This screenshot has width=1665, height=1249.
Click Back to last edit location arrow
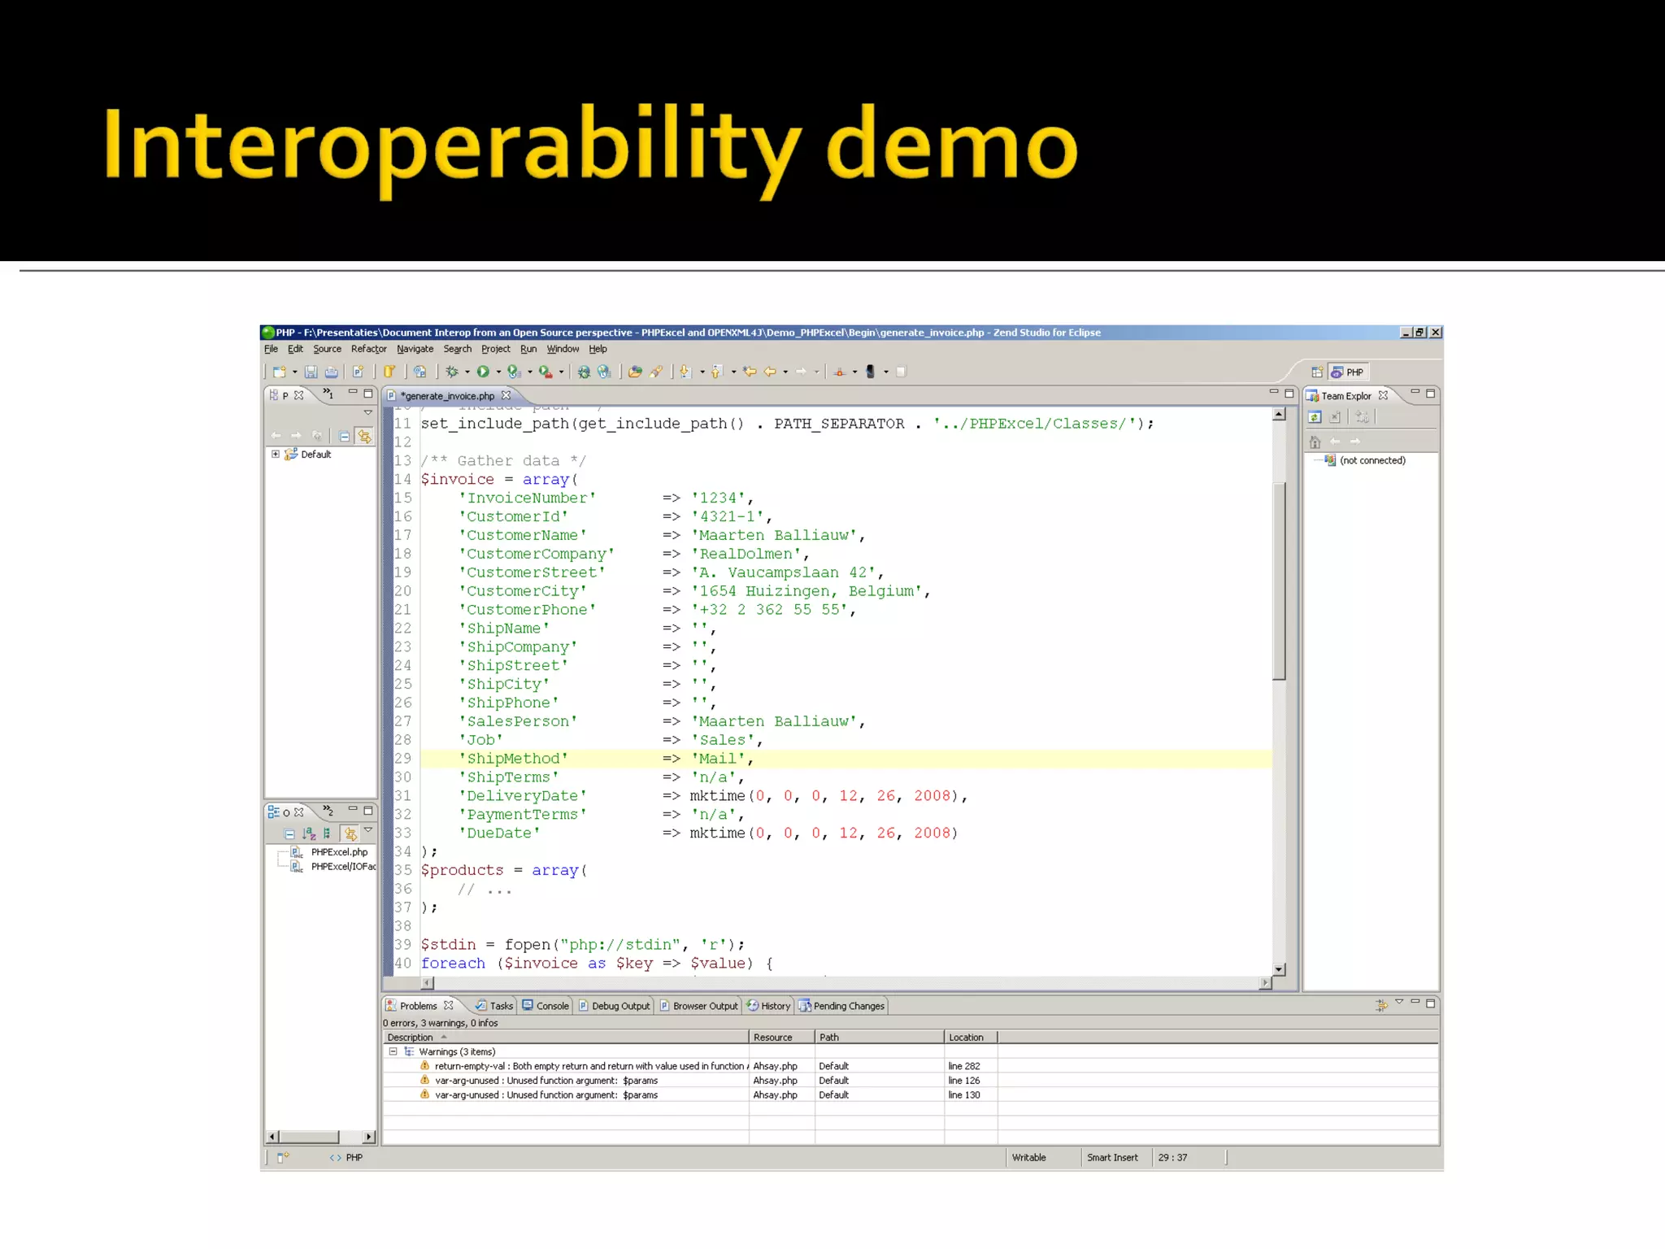click(750, 372)
